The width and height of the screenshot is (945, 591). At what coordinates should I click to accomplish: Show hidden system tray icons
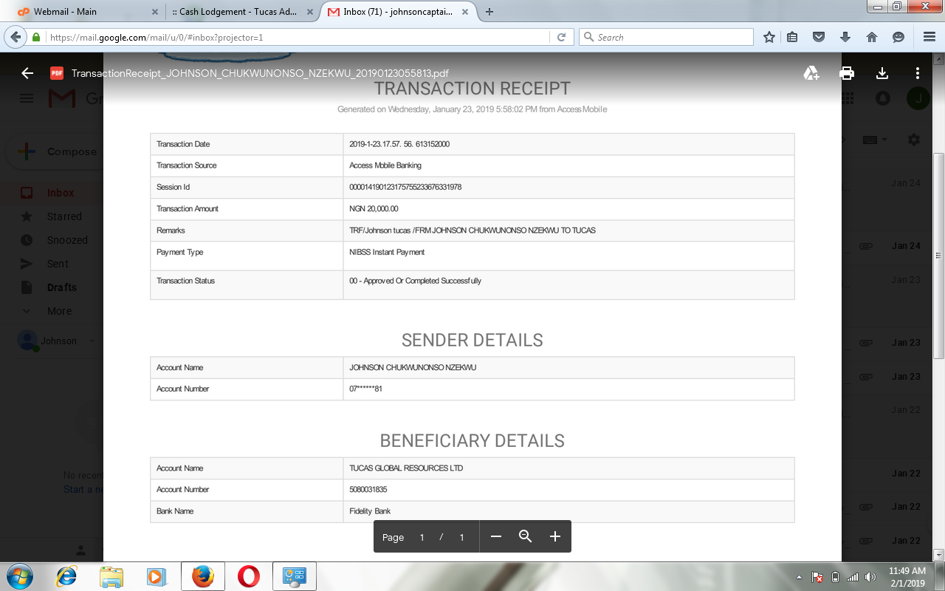tap(799, 577)
